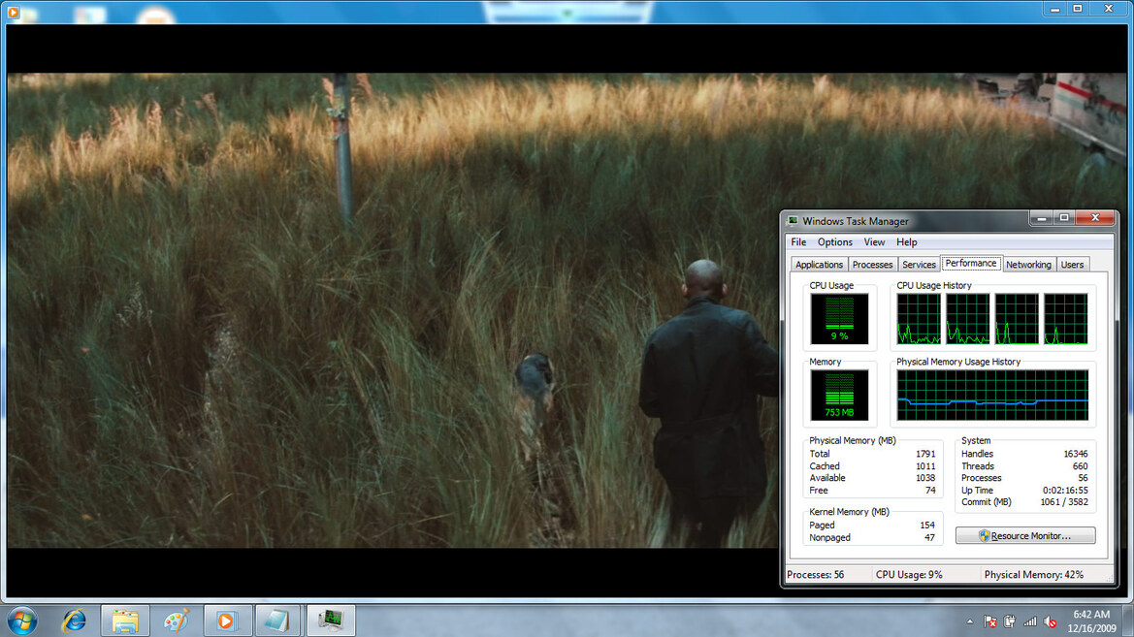Image resolution: width=1134 pixels, height=637 pixels.
Task: Switch to the Processes tab
Action: pyautogui.click(x=872, y=265)
